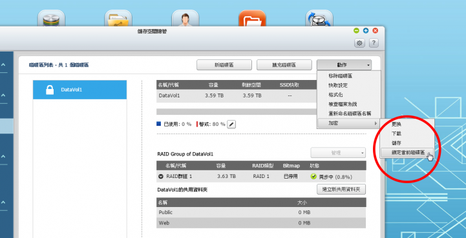The width and height of the screenshot is (466, 238).
Task: Click the RAID 1 type cell
Action: pos(261,177)
